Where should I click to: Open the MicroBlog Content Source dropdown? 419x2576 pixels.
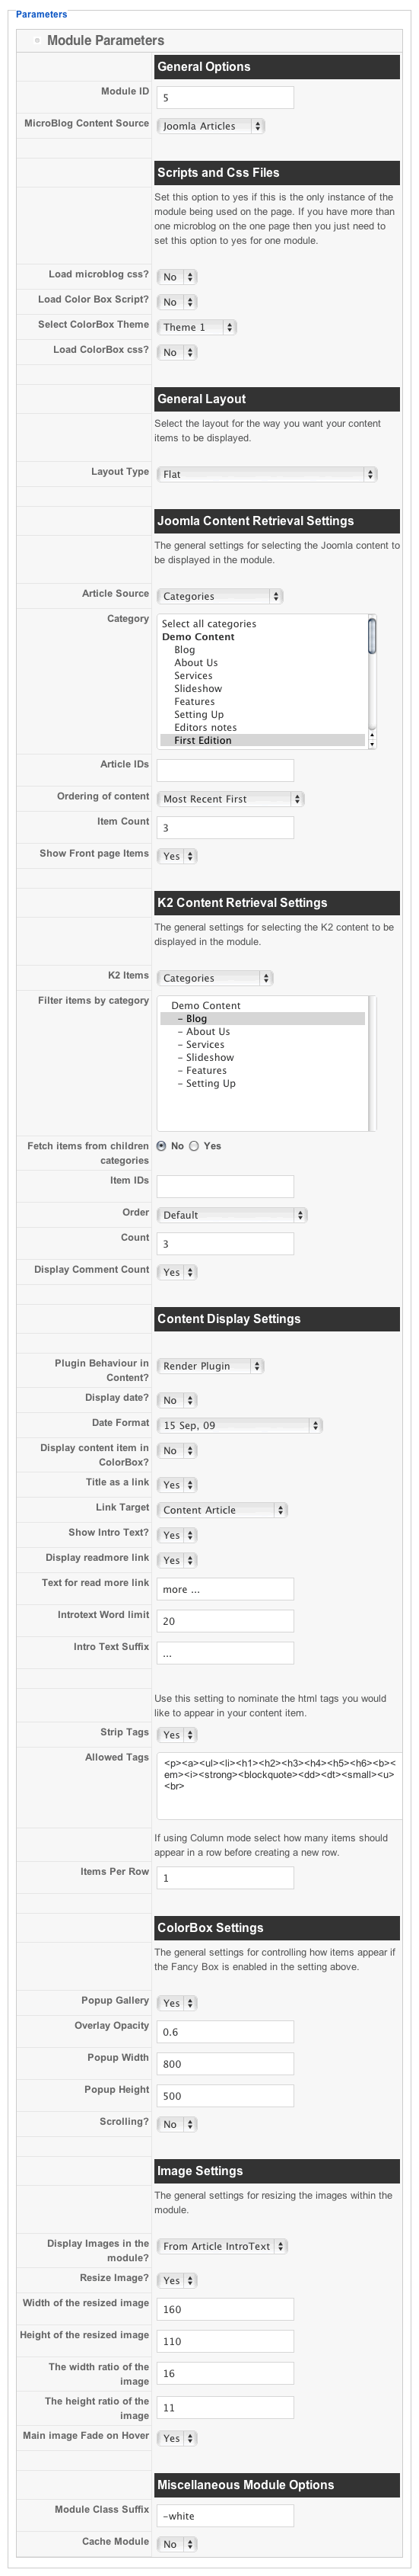pos(211,126)
